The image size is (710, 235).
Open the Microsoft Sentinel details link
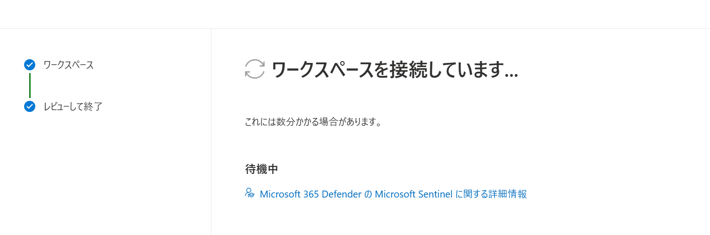pyautogui.click(x=393, y=194)
